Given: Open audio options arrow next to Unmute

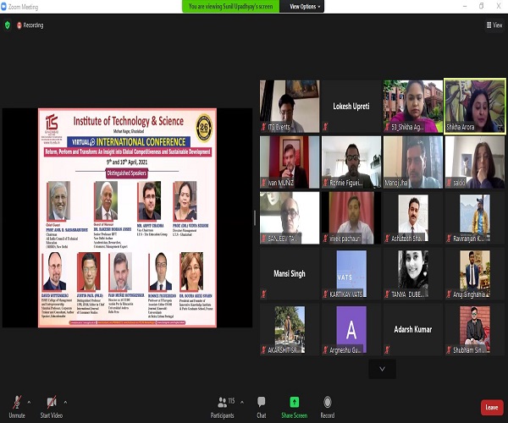Looking at the screenshot, I should click(29, 403).
